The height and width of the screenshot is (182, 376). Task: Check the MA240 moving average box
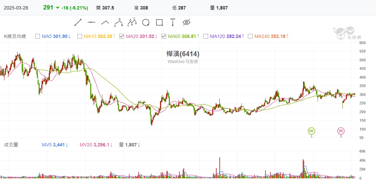coord(250,36)
